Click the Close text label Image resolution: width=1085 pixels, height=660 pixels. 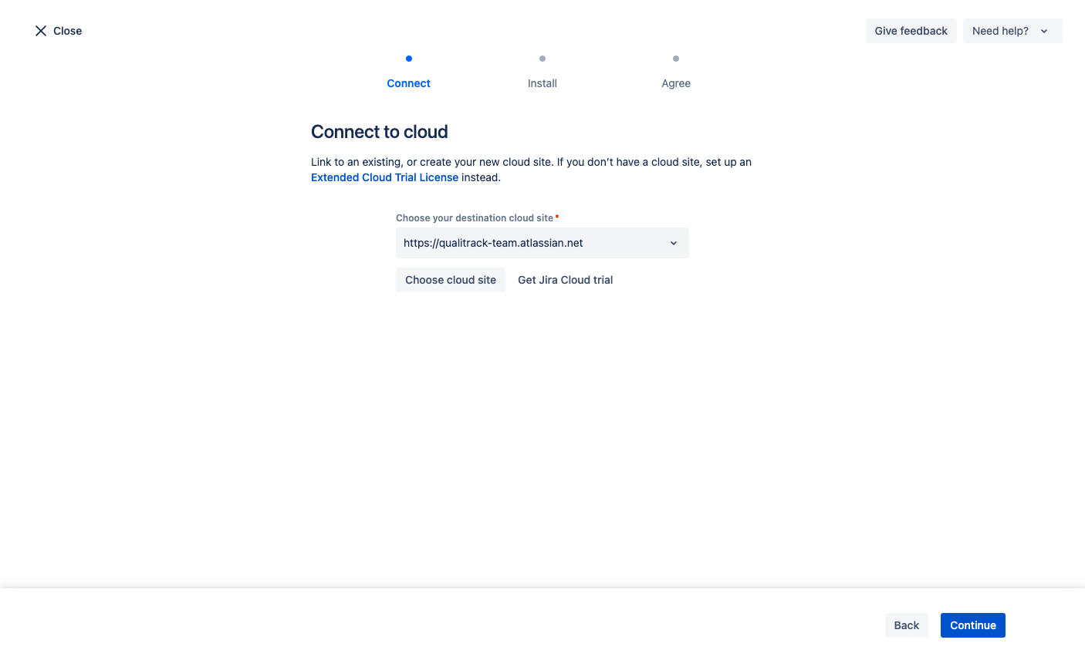pyautogui.click(x=68, y=31)
